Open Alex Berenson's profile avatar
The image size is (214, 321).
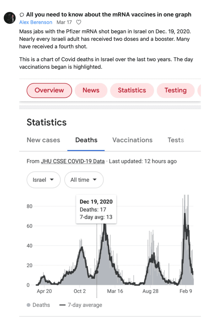tap(10, 18)
